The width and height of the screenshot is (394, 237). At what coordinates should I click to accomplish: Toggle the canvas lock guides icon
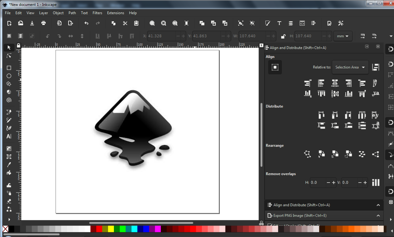click(19, 45)
